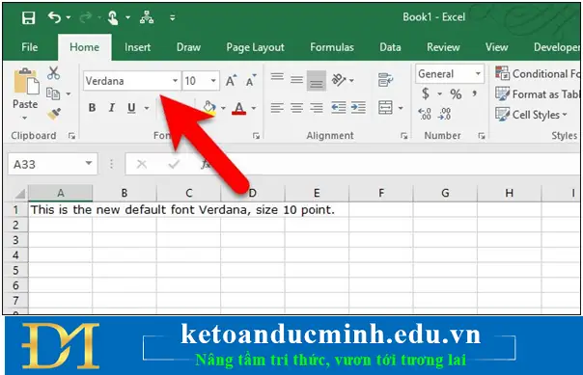The width and height of the screenshot is (583, 375).
Task: Select column F header
Action: 381,193
